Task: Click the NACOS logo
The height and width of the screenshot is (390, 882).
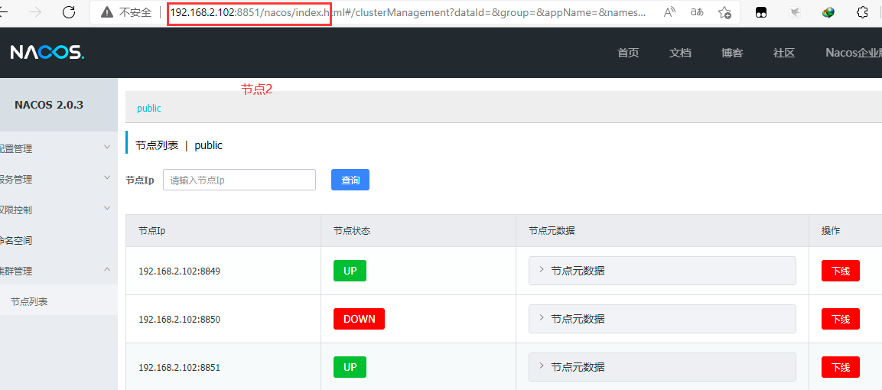Action: click(47, 52)
